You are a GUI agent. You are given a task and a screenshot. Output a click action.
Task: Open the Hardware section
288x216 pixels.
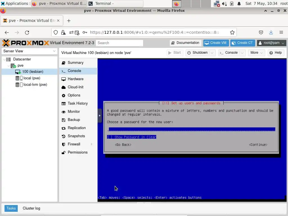pos(75,79)
